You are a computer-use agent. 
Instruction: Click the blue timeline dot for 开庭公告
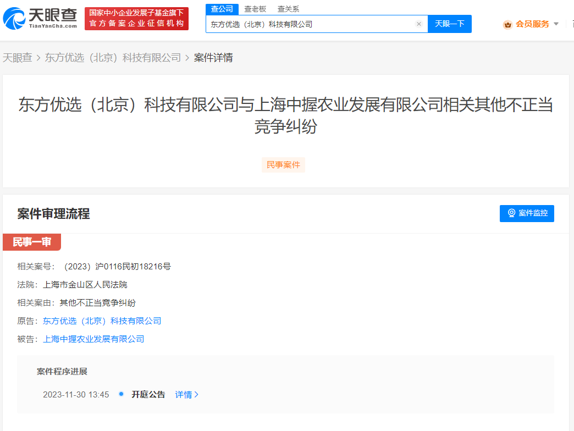(121, 394)
